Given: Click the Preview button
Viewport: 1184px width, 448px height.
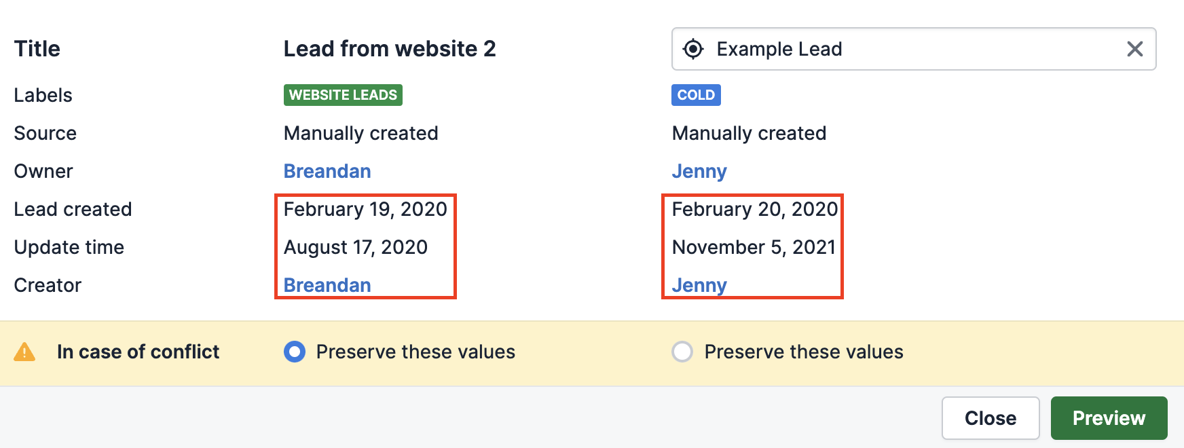Looking at the screenshot, I should click(x=1109, y=418).
